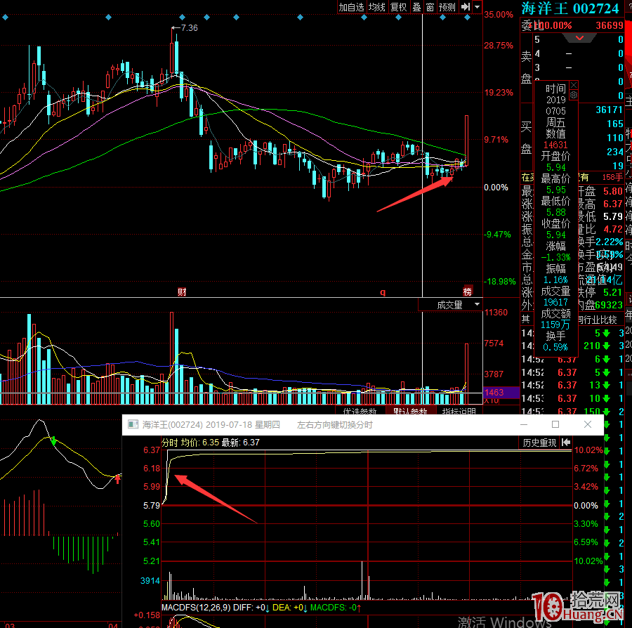Click the intraday popup window title icon
The image size is (632, 628).
pos(133,424)
